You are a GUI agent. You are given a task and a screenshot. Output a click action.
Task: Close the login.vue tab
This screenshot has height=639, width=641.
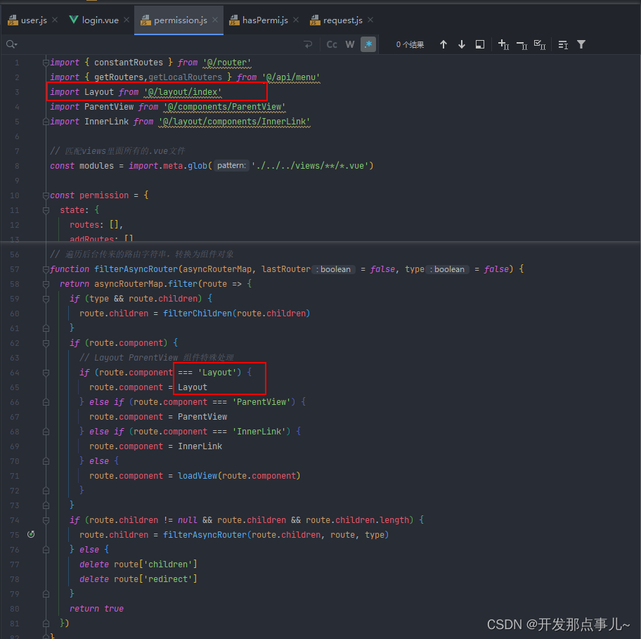pyautogui.click(x=127, y=20)
